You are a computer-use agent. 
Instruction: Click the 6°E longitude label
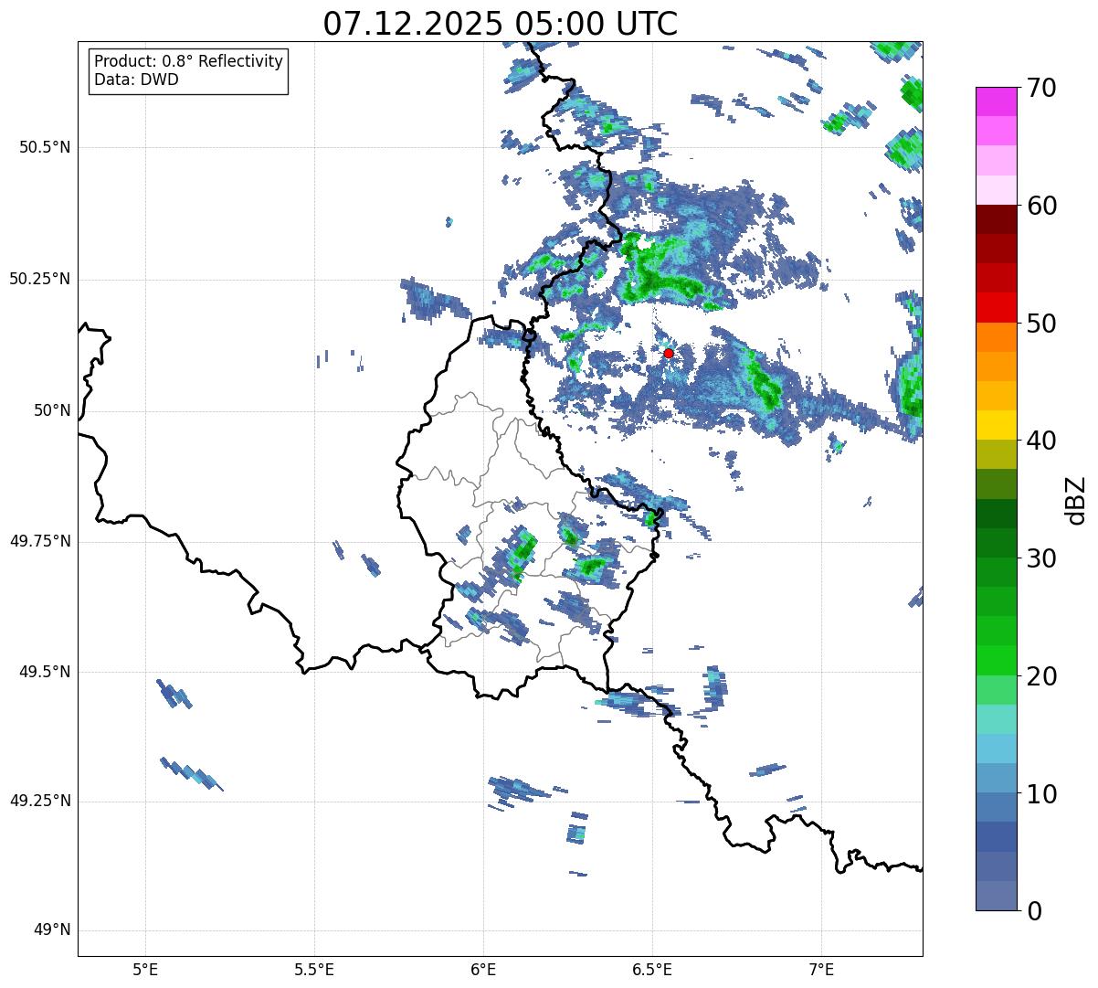[x=483, y=969]
